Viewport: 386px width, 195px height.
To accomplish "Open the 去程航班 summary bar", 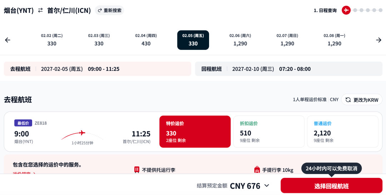I will pyautogui.click(x=98, y=69).
